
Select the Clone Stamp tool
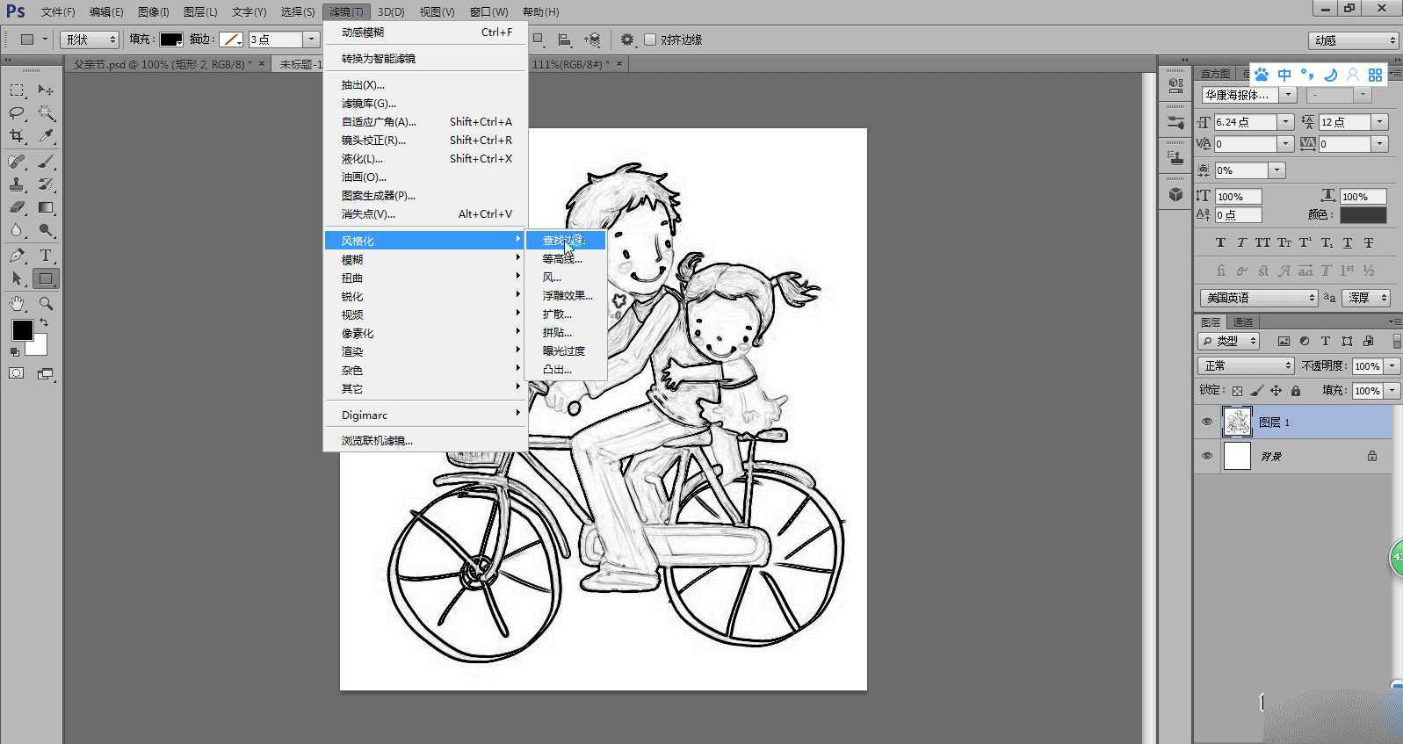(17, 184)
